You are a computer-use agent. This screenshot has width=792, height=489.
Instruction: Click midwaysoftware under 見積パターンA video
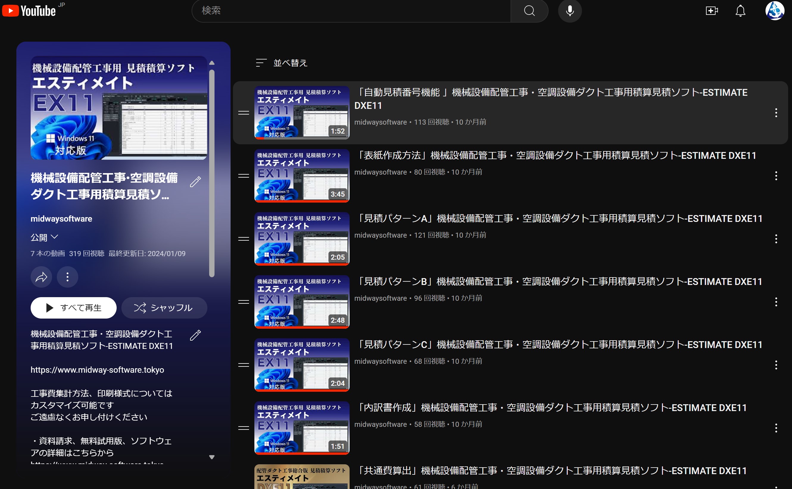click(x=380, y=235)
